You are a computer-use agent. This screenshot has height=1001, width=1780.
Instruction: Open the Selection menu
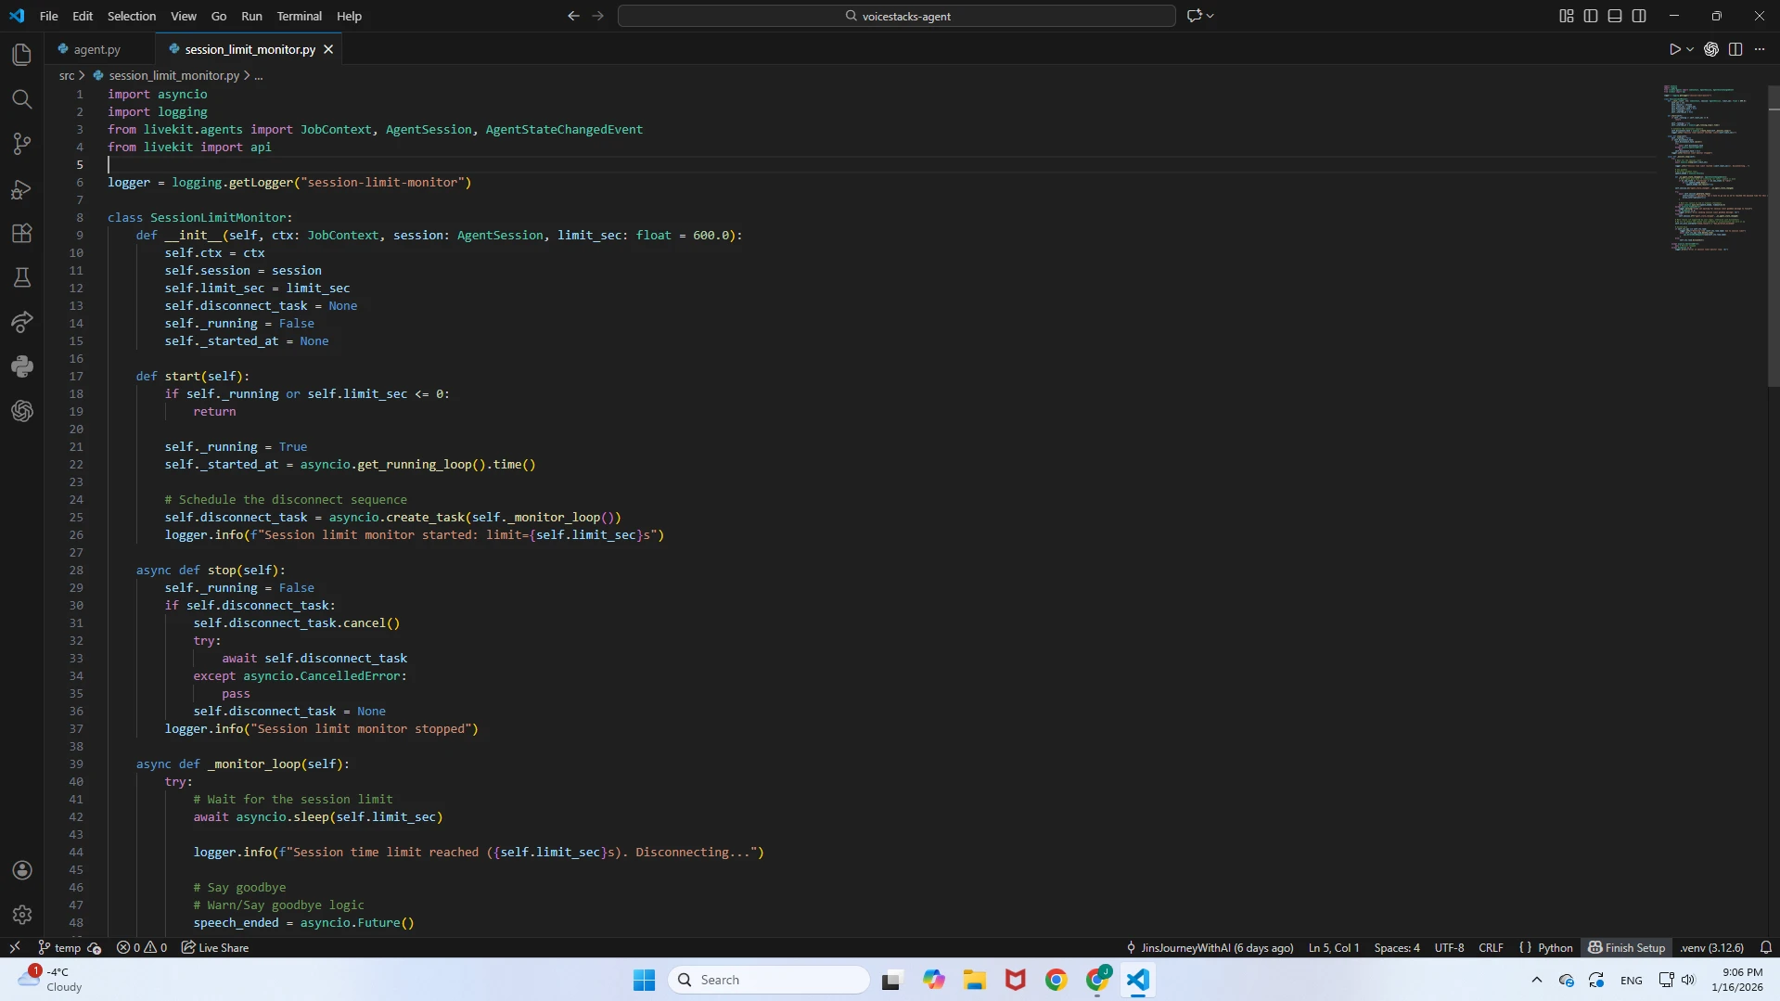pyautogui.click(x=132, y=16)
